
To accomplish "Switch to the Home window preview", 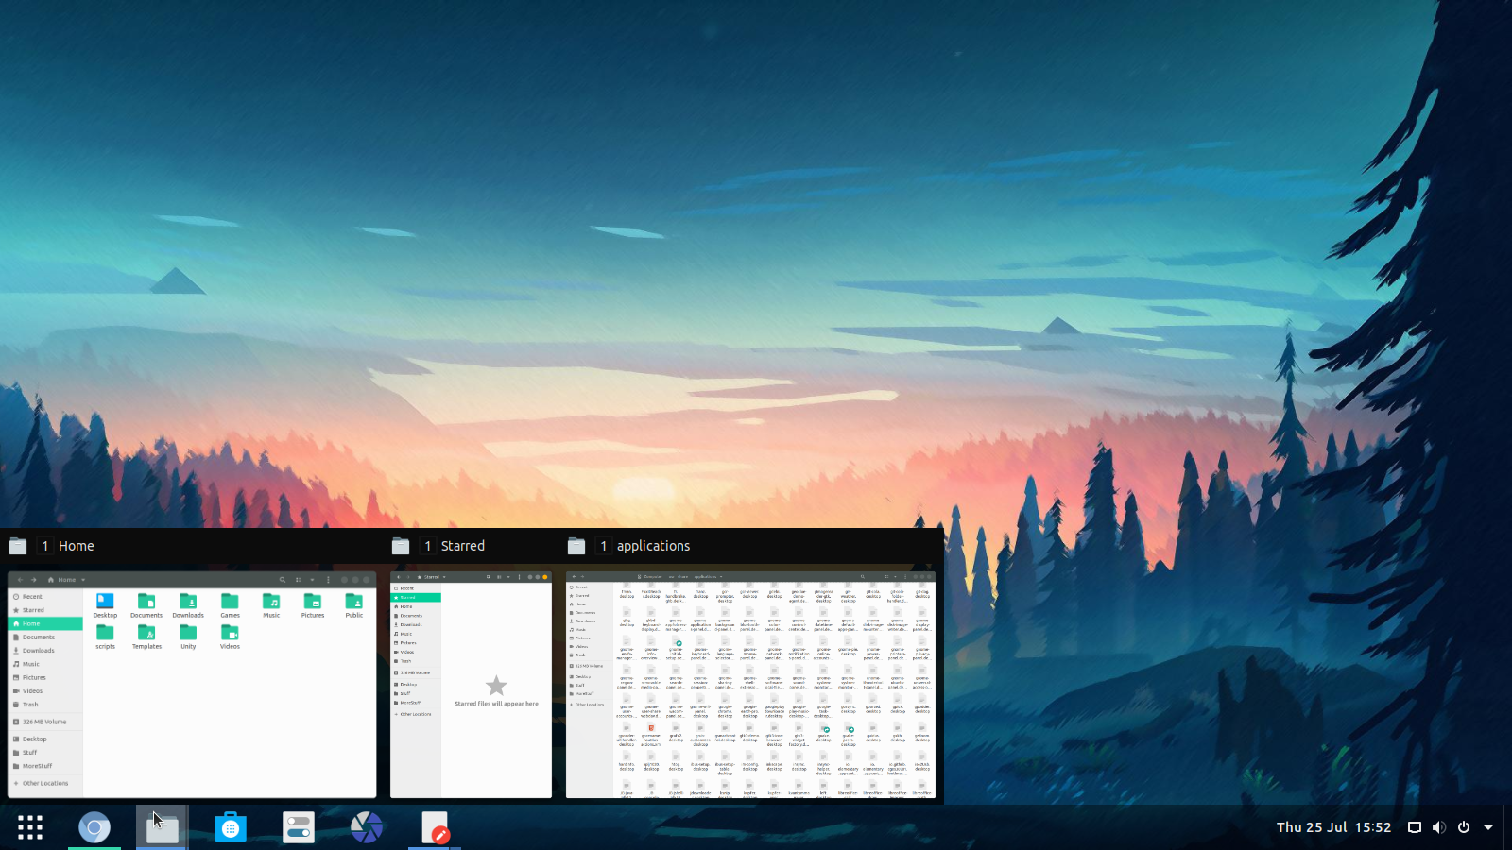I will pyautogui.click(x=192, y=685).
